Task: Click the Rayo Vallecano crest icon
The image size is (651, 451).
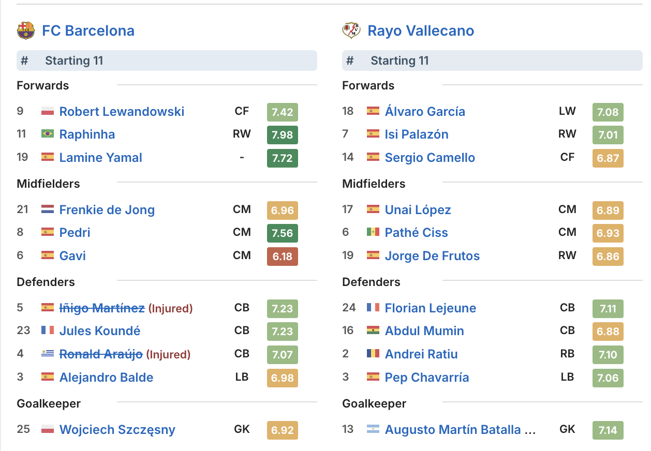Action: [x=351, y=31]
